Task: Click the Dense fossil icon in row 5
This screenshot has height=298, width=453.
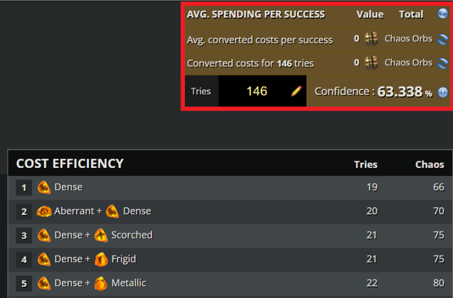Action: coord(44,283)
